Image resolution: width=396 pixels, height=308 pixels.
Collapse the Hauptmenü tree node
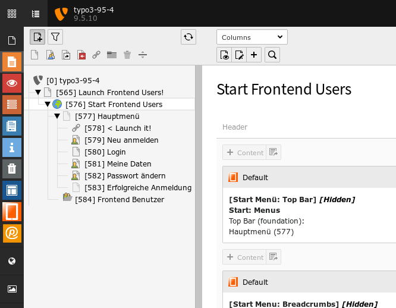pyautogui.click(x=57, y=117)
